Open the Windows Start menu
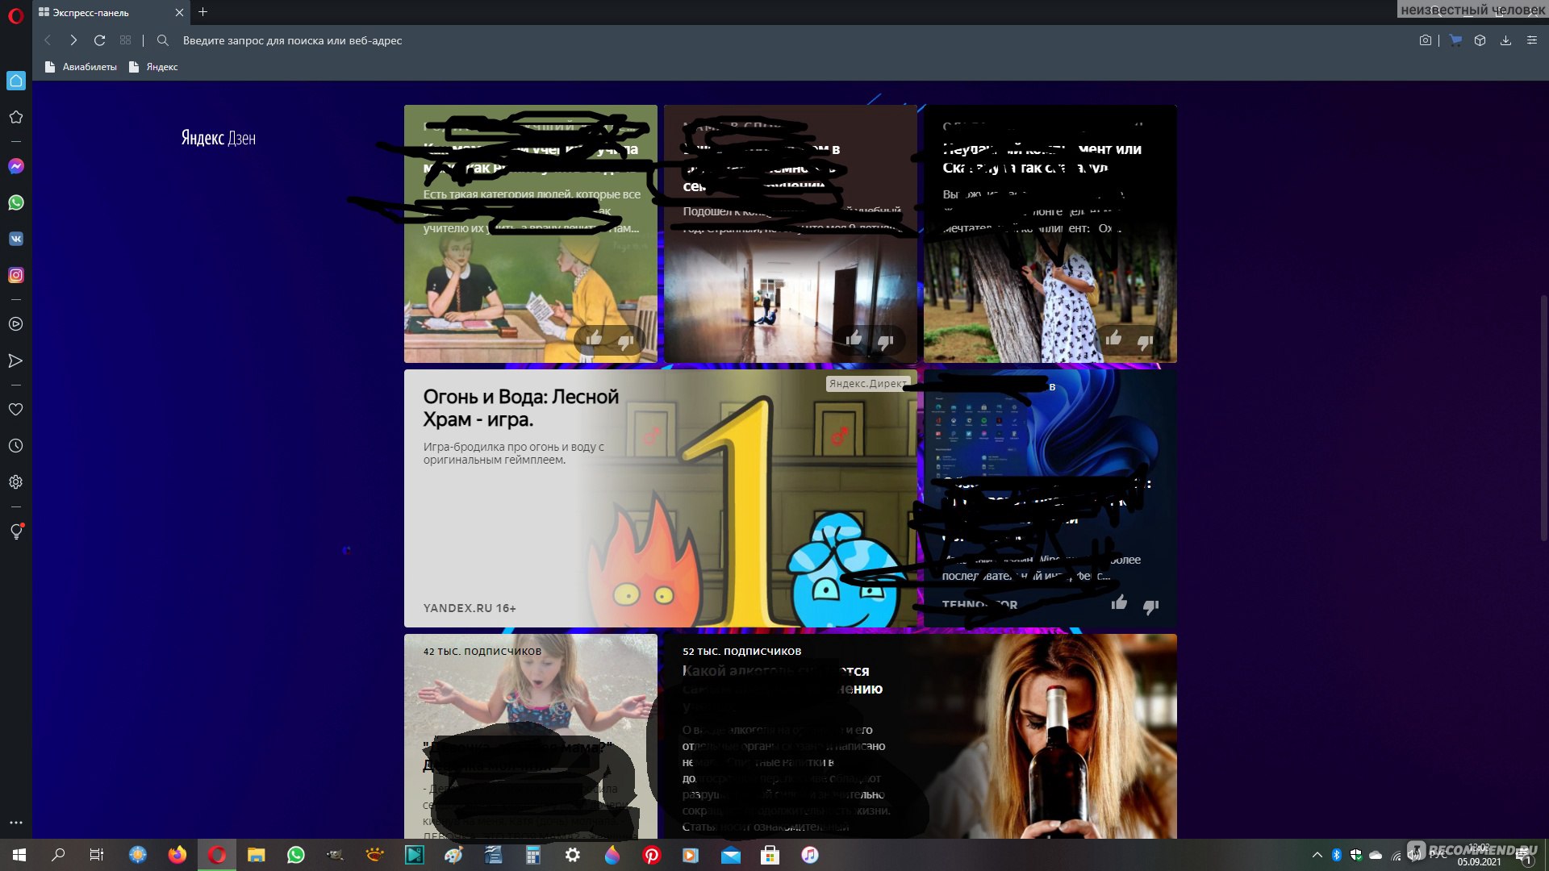Image resolution: width=1549 pixels, height=871 pixels. [x=19, y=855]
